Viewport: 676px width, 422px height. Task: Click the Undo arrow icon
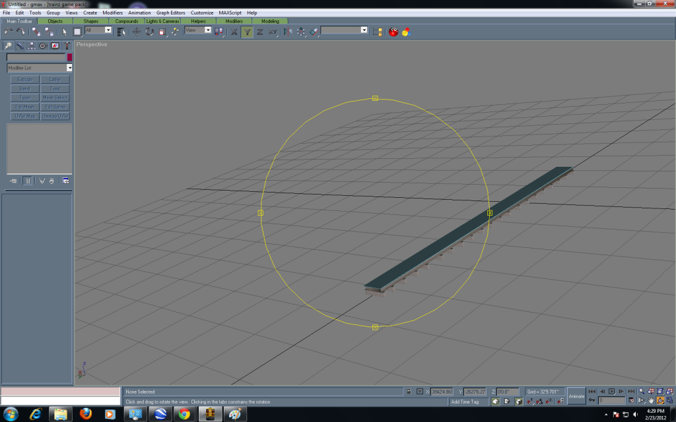(x=9, y=30)
